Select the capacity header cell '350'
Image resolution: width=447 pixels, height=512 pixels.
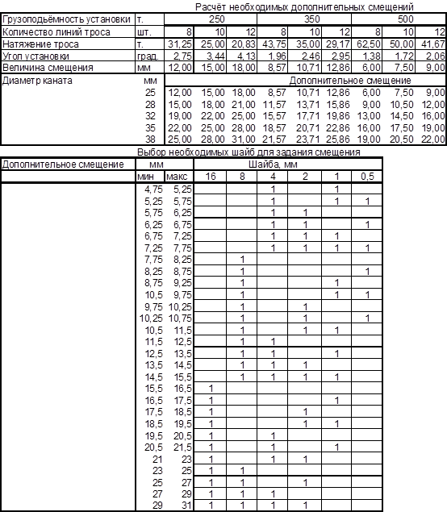(312, 19)
